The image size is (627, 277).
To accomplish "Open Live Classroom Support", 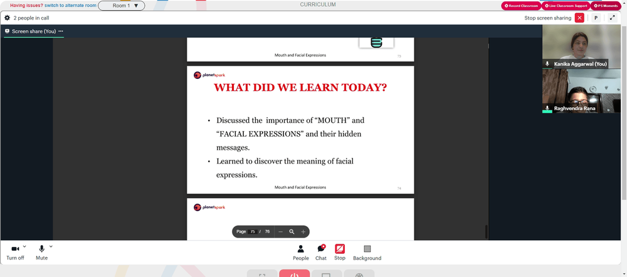I will [x=566, y=6].
